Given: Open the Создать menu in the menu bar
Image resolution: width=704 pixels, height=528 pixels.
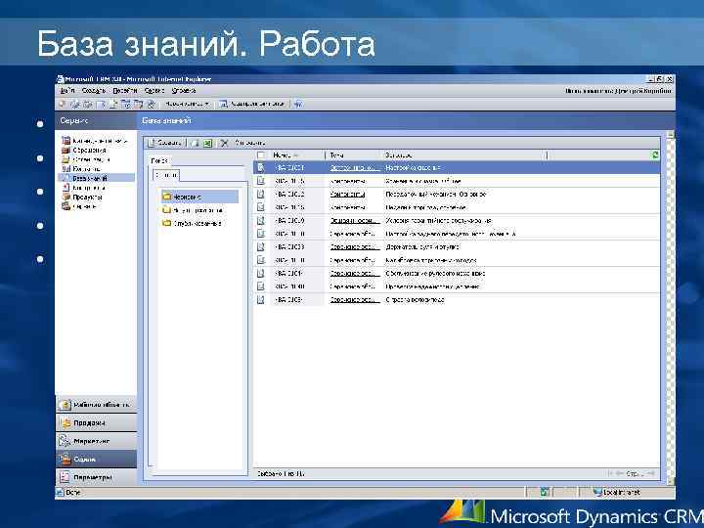Looking at the screenshot, I should (94, 91).
